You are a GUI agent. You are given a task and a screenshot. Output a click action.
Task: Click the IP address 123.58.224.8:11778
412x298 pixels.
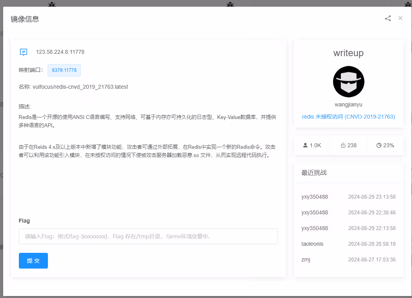(x=60, y=52)
